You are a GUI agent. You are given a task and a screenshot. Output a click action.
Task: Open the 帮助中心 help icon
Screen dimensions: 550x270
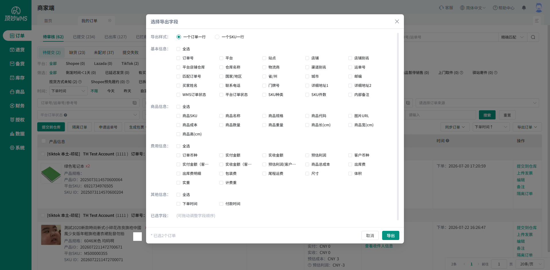pos(495,8)
